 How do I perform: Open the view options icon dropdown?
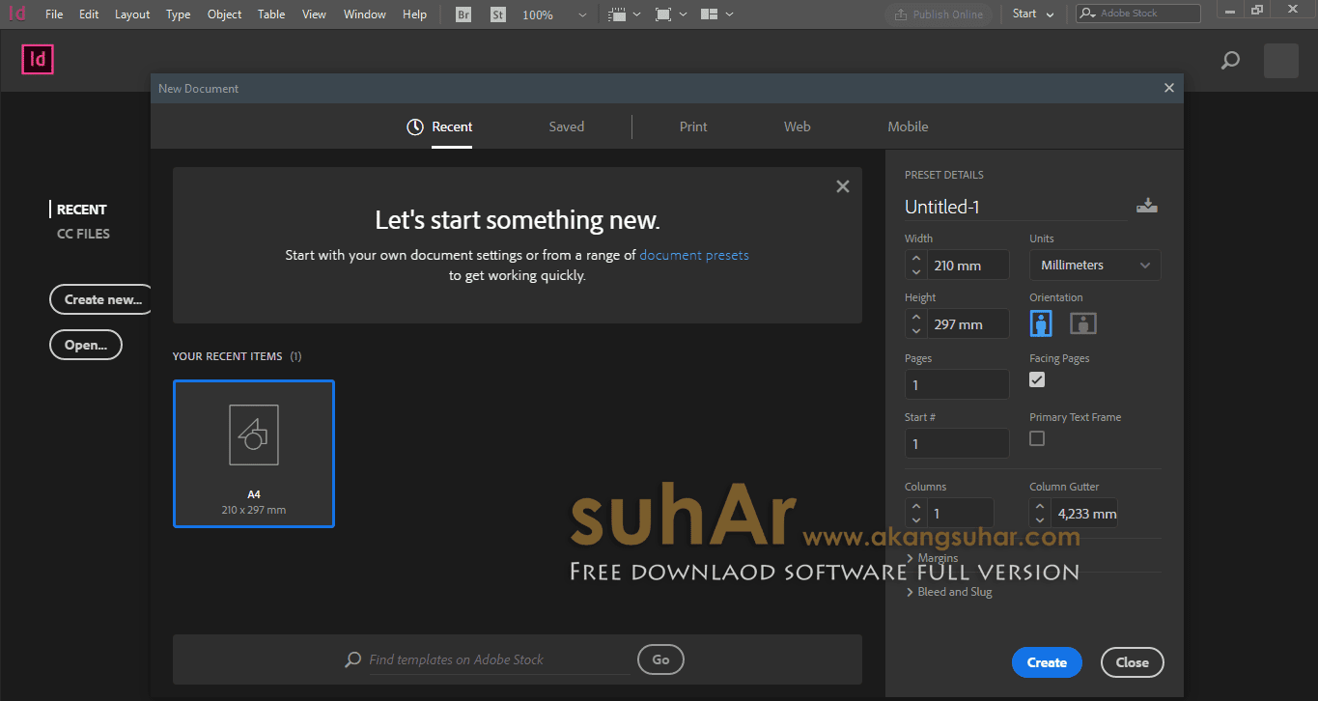click(x=626, y=14)
